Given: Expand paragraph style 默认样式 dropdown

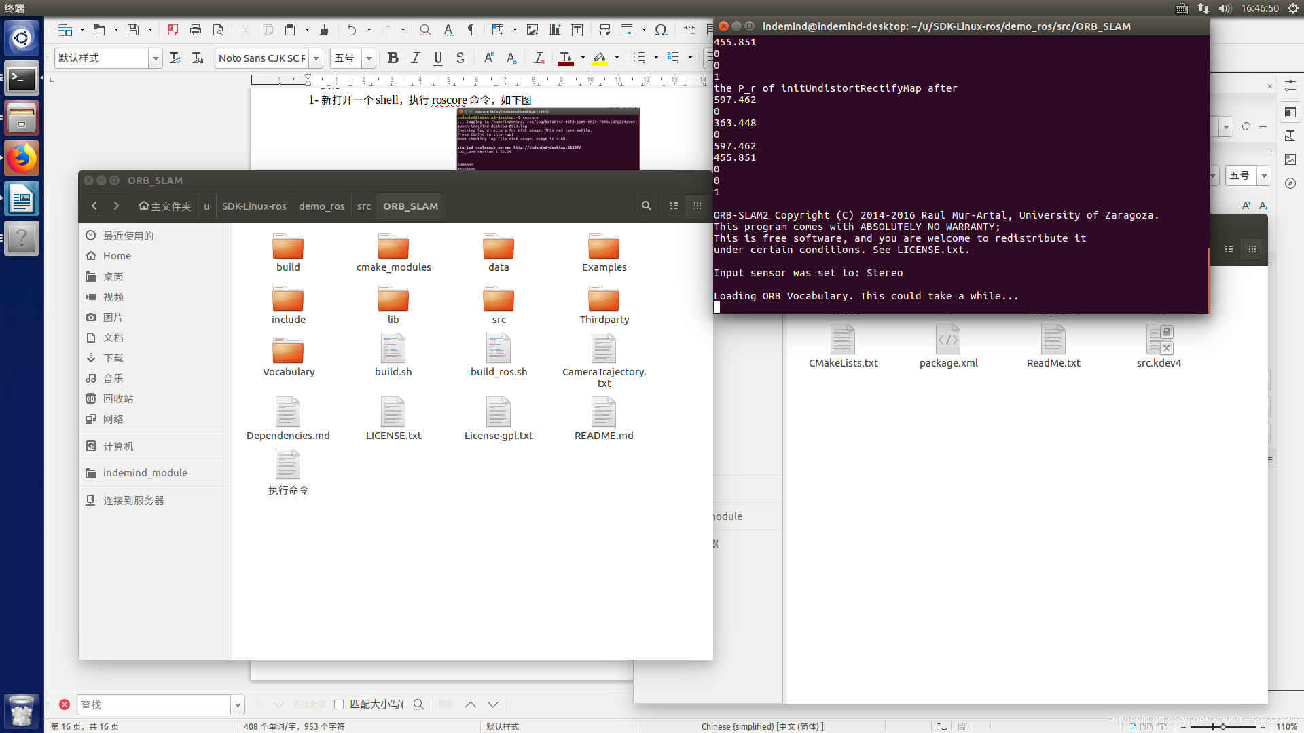Looking at the screenshot, I should [156, 58].
